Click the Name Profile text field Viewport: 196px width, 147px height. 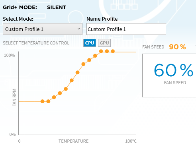click(126, 29)
